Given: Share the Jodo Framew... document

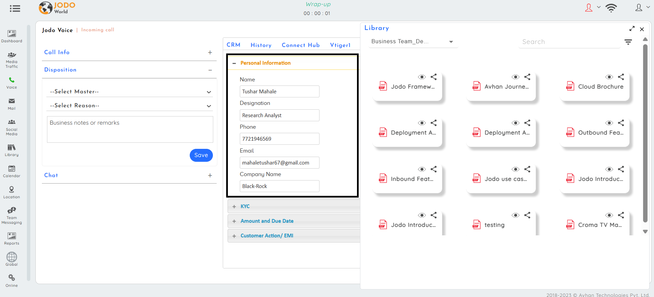Looking at the screenshot, I should click(x=434, y=77).
